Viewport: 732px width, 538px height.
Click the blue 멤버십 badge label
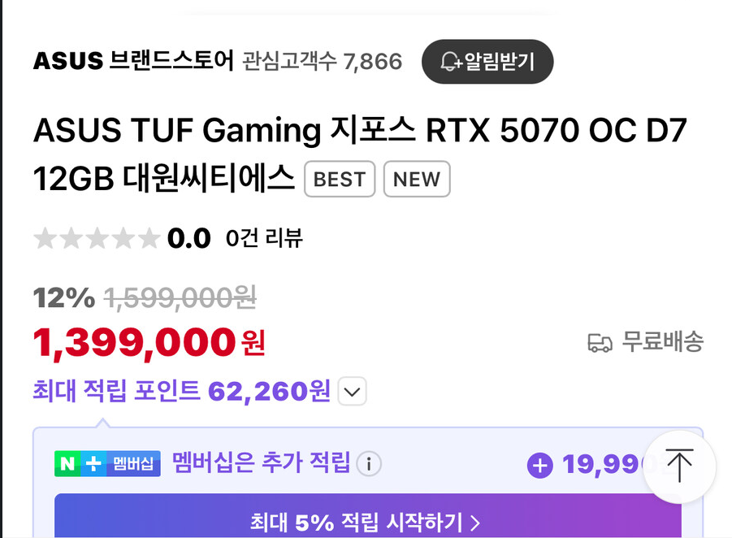click(x=133, y=464)
